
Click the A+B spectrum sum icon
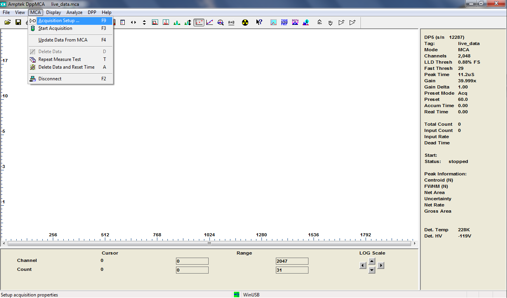click(231, 23)
